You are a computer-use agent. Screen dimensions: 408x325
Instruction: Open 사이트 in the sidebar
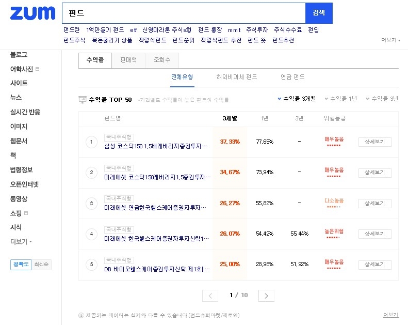pyautogui.click(x=19, y=83)
